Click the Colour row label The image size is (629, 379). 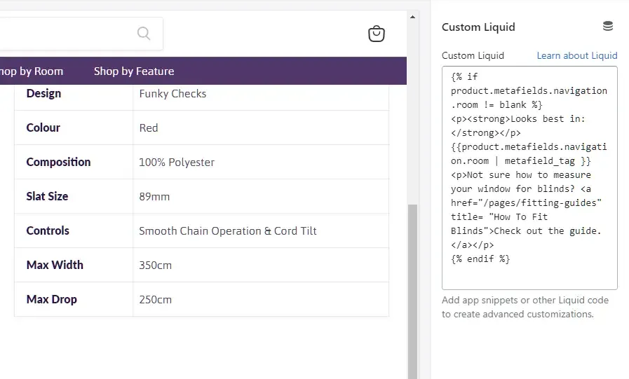coord(43,128)
